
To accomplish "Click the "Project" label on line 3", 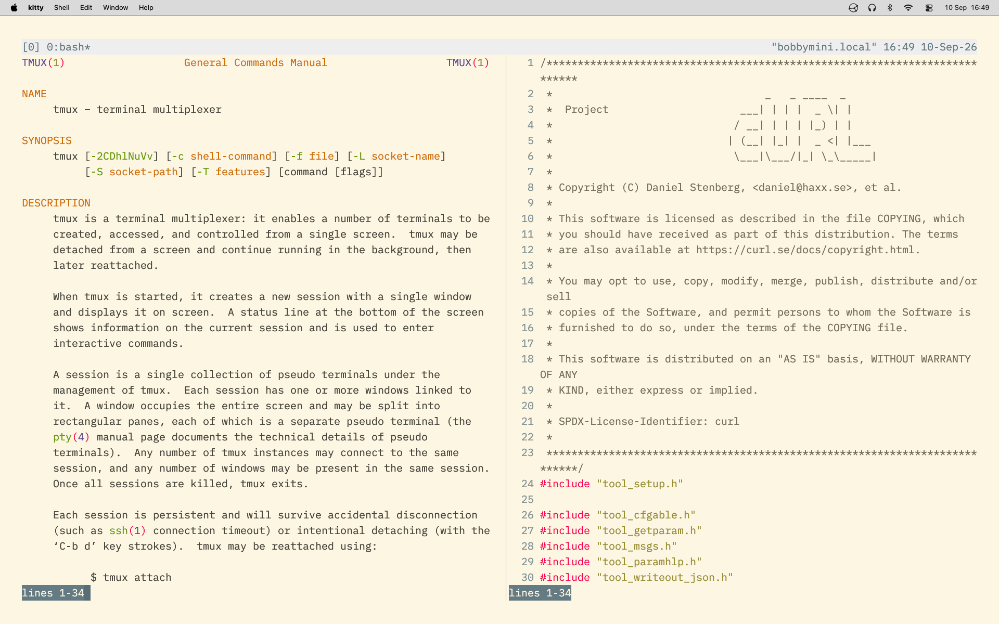I will pyautogui.click(x=586, y=110).
